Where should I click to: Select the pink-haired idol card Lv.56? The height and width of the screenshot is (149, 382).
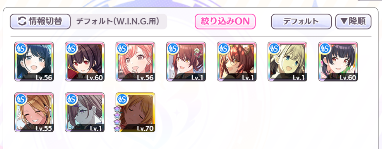point(136,62)
